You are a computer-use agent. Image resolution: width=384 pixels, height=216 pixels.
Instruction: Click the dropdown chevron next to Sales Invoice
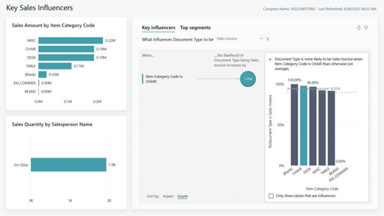pyautogui.click(x=261, y=39)
